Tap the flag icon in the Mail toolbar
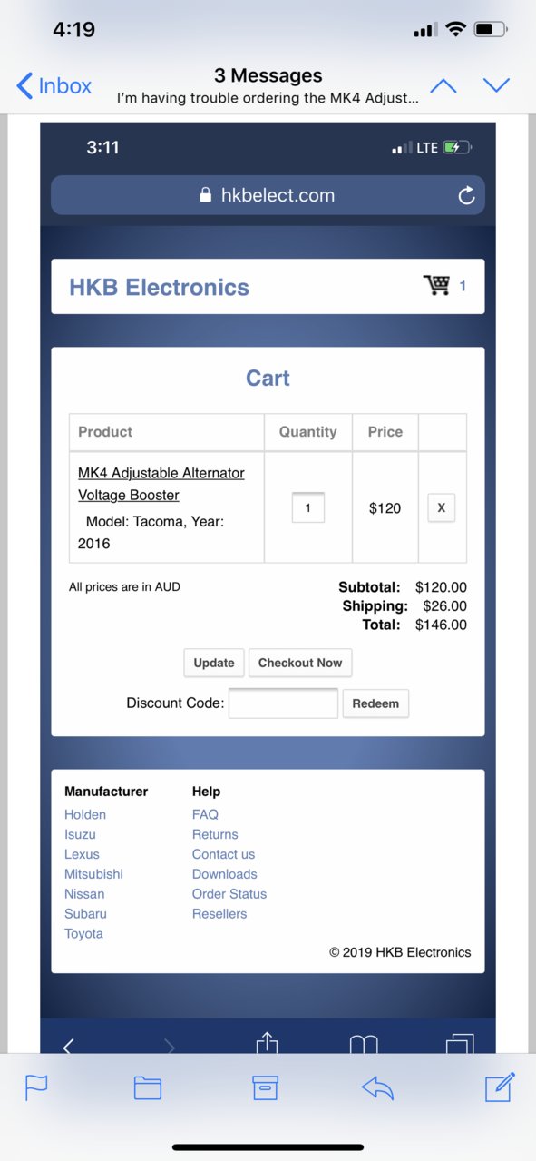This screenshot has width=536, height=1161. [x=36, y=1087]
